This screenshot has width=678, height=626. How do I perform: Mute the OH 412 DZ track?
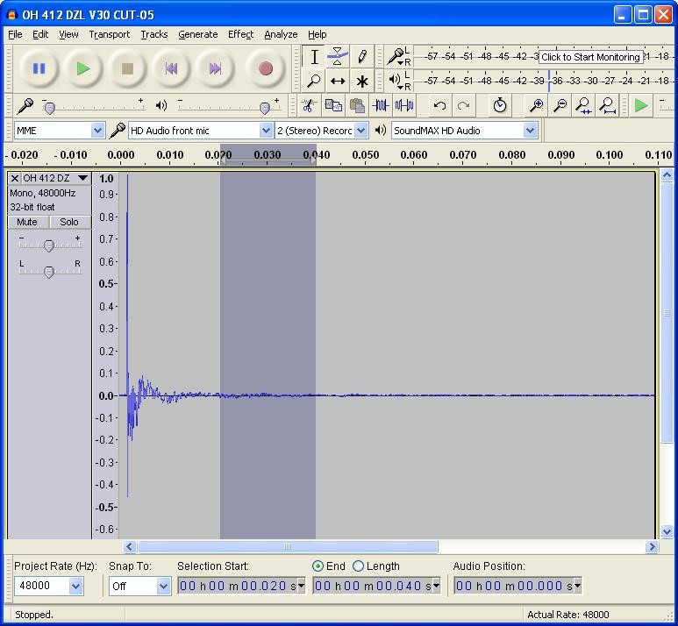click(x=27, y=222)
